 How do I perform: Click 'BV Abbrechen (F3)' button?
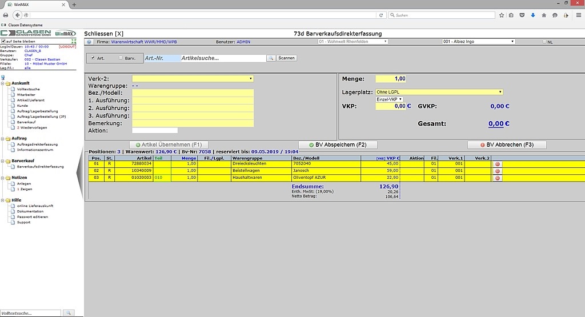(x=507, y=145)
